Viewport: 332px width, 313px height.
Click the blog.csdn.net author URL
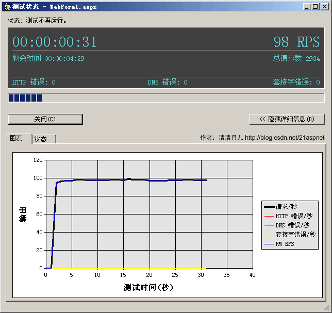coord(285,138)
